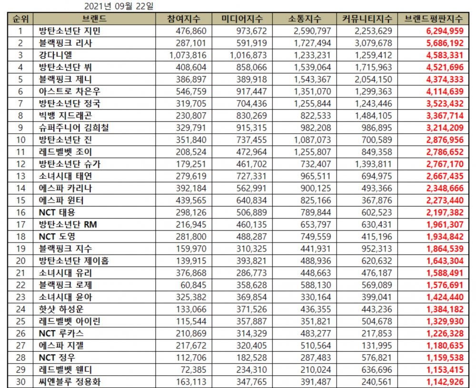Click rank number 15
476x388 pixels.
[x=20, y=201]
